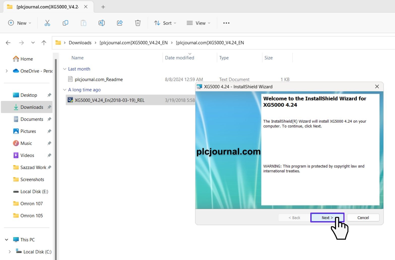395x260 pixels.
Task: Click the Copy icon in toolbar
Action: pos(65,23)
